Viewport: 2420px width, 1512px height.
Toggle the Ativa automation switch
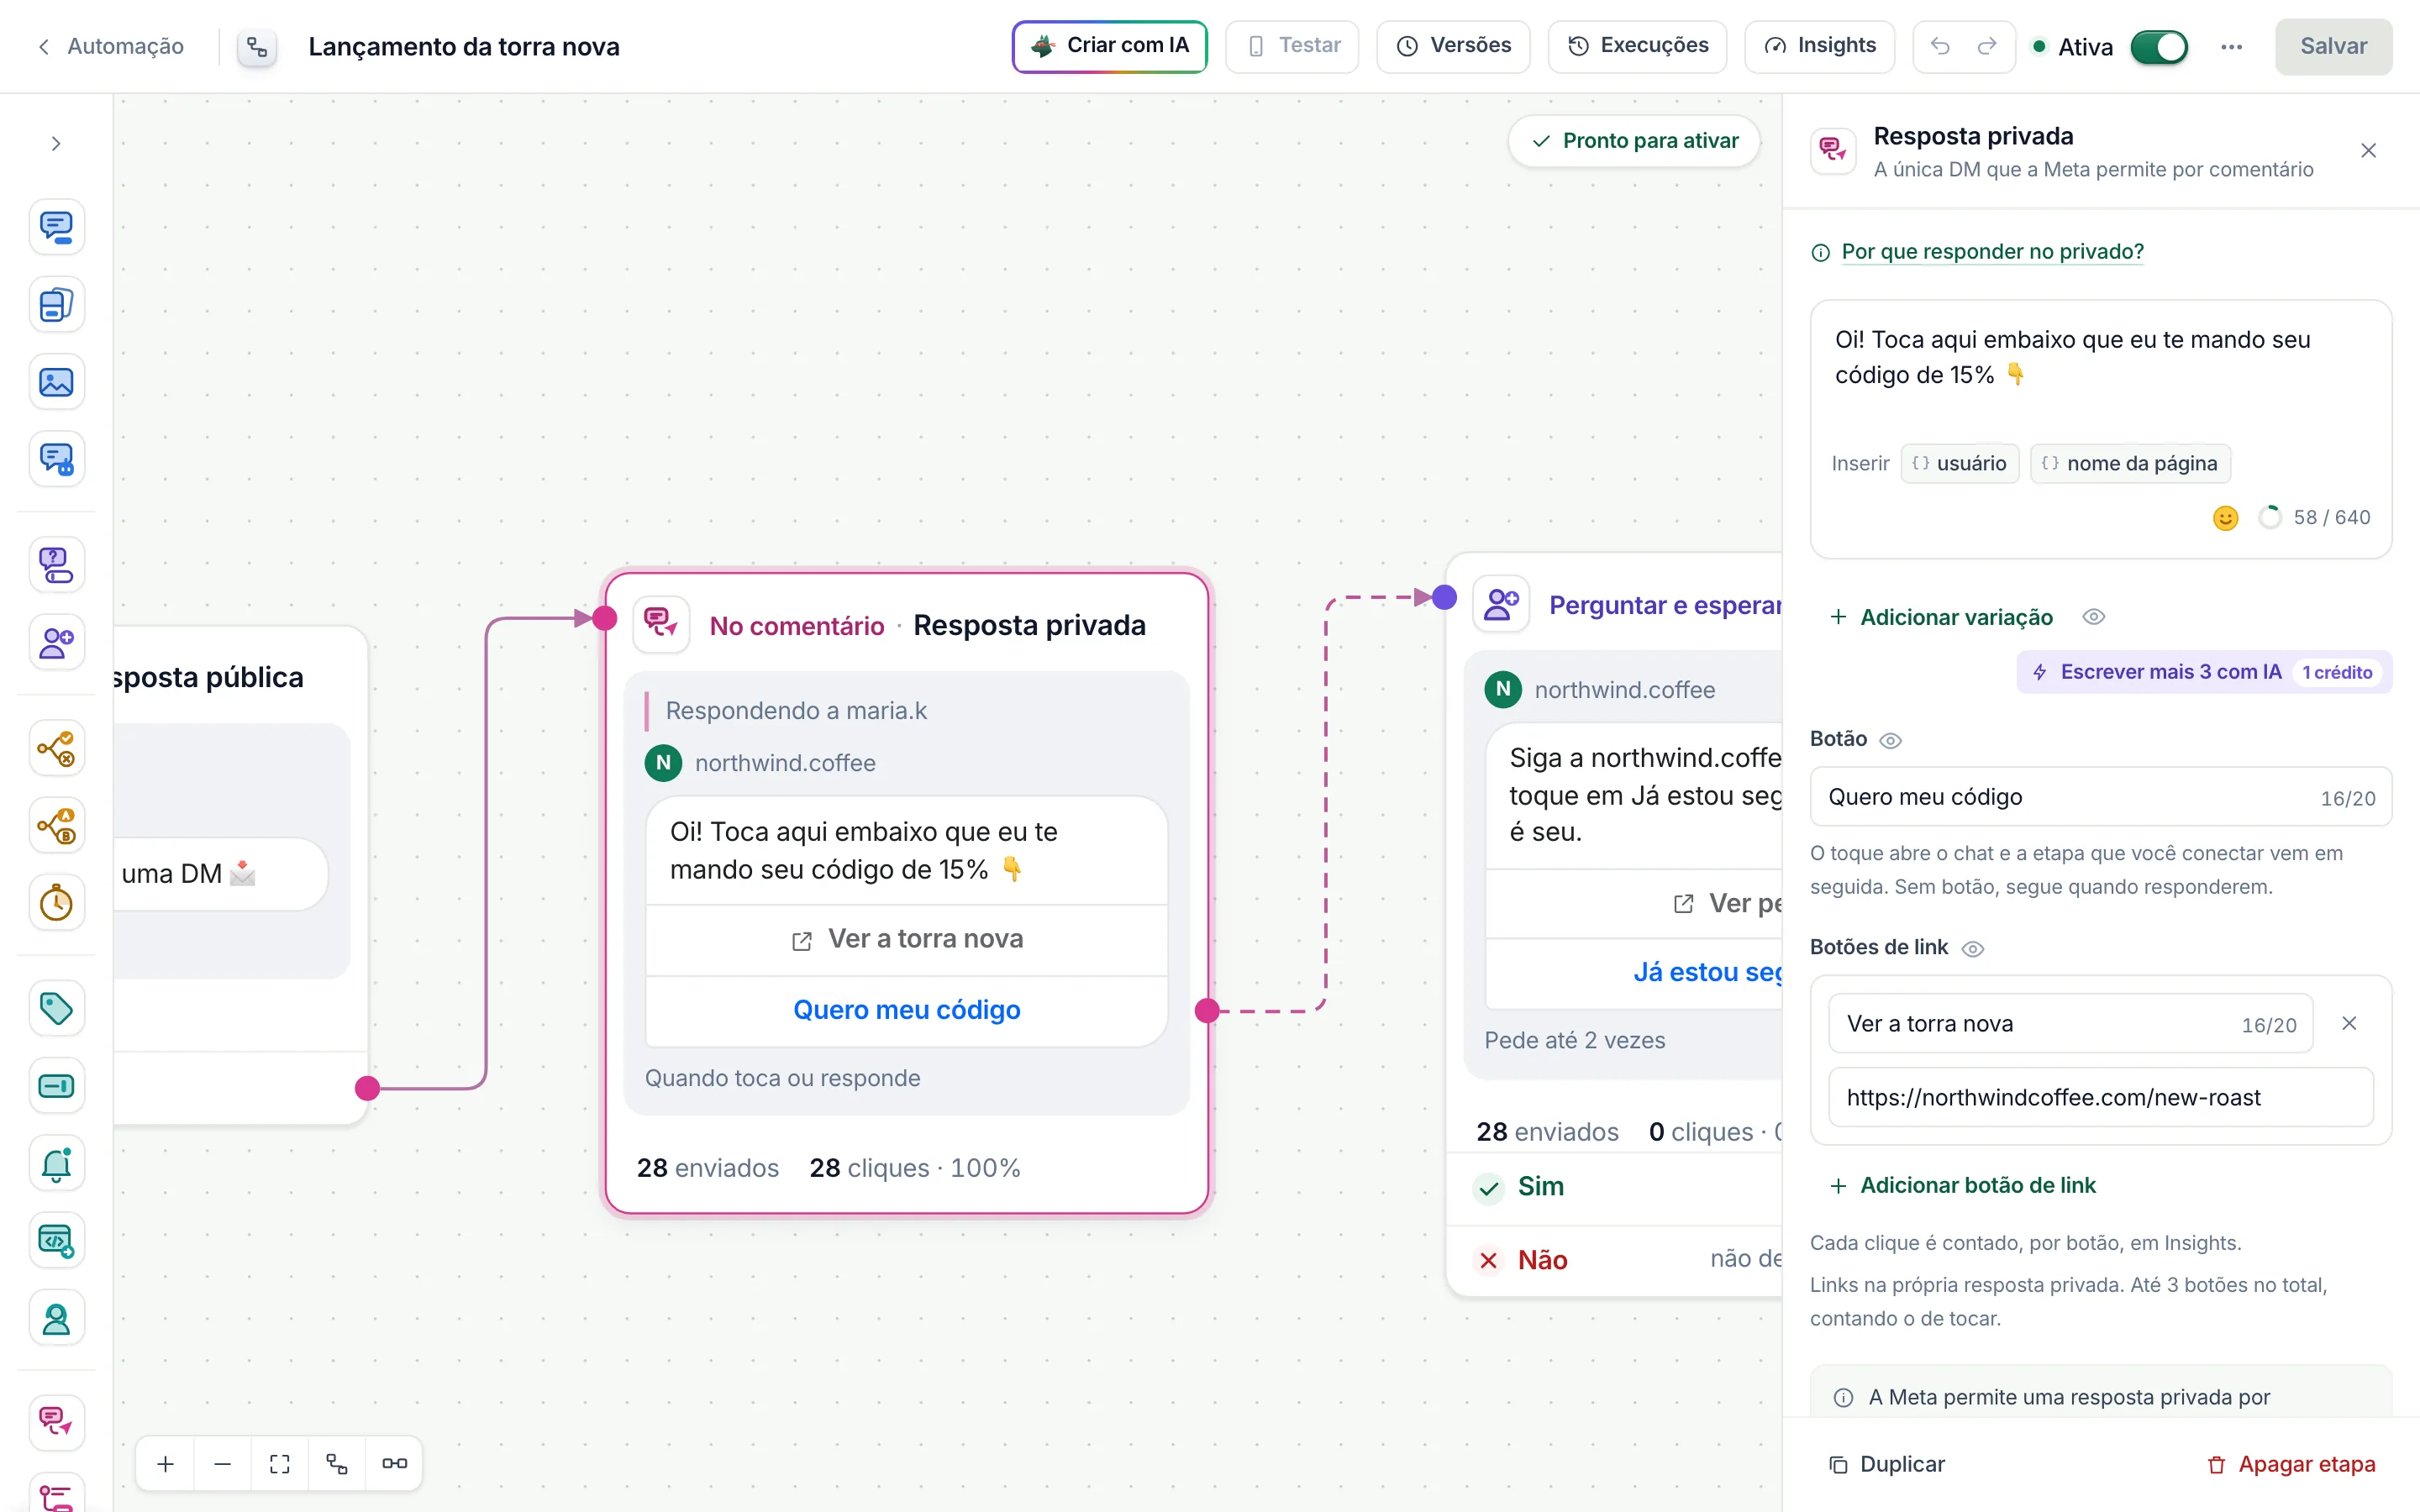pyautogui.click(x=2159, y=47)
